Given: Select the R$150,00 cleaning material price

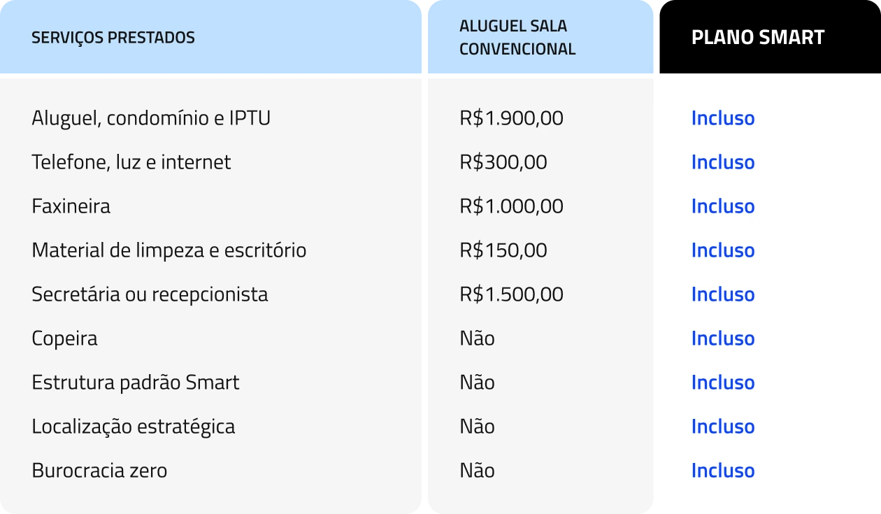Looking at the screenshot, I should coord(503,250).
